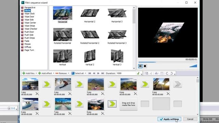Click the Duration input field

126,73
